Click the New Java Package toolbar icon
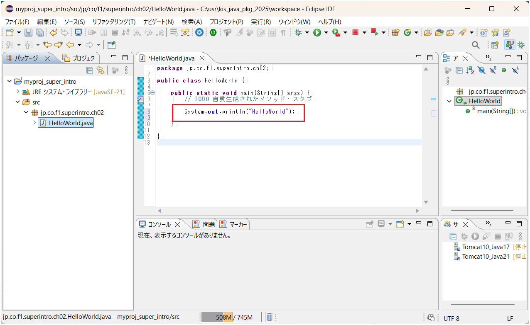 (x=395, y=33)
